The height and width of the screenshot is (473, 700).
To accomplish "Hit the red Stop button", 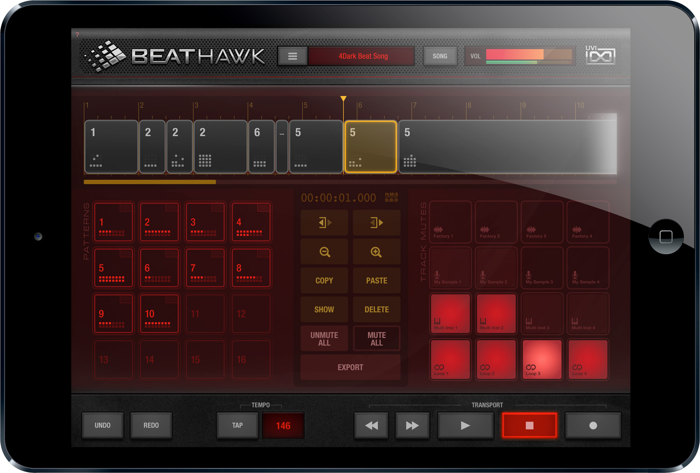I will point(529,425).
